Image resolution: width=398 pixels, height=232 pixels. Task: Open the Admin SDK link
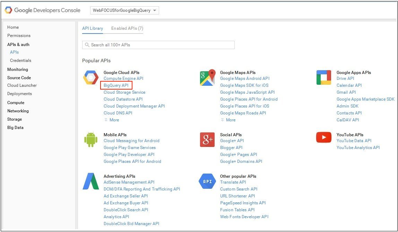tap(347, 106)
